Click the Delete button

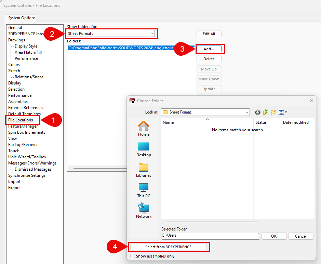[x=209, y=59]
